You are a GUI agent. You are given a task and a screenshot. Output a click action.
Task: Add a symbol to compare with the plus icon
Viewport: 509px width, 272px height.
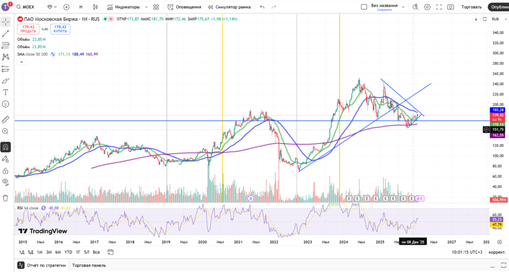(x=67, y=7)
